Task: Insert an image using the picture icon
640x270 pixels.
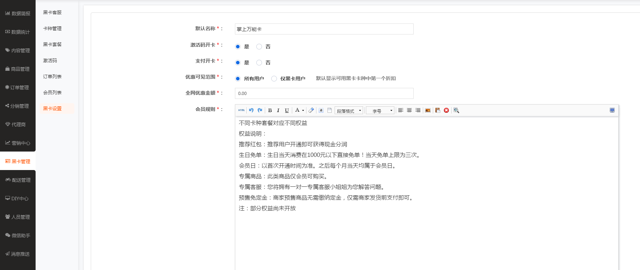Action: pyautogui.click(x=428, y=110)
